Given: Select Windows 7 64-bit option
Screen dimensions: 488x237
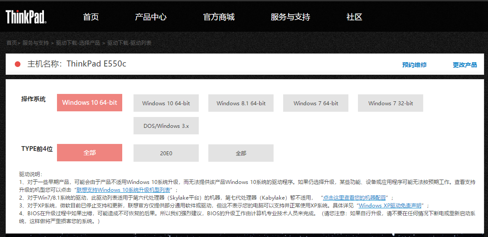Looking at the screenshot, I should point(316,103).
